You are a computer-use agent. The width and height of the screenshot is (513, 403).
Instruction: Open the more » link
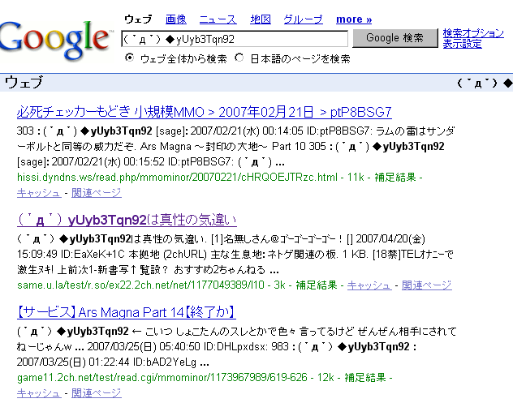(354, 19)
